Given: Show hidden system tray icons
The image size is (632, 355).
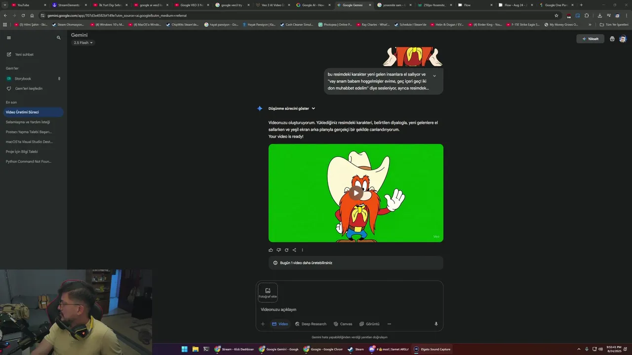Looking at the screenshot, I should 579,349.
